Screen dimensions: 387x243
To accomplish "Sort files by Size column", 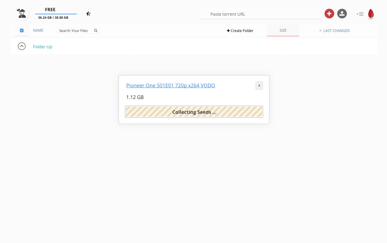I will coord(283,30).
